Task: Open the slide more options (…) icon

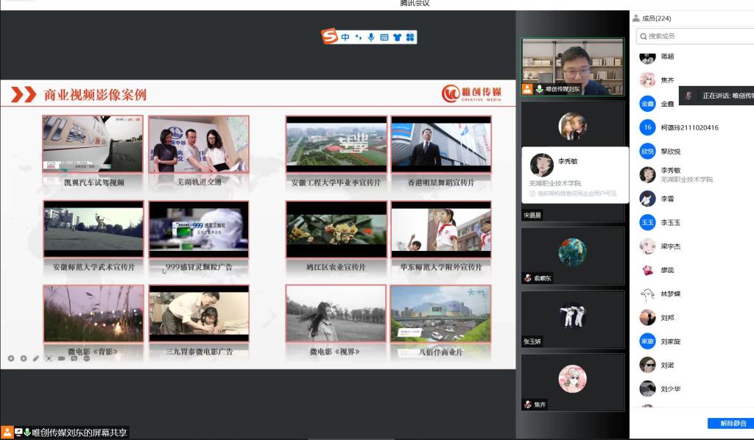Action: point(86,358)
